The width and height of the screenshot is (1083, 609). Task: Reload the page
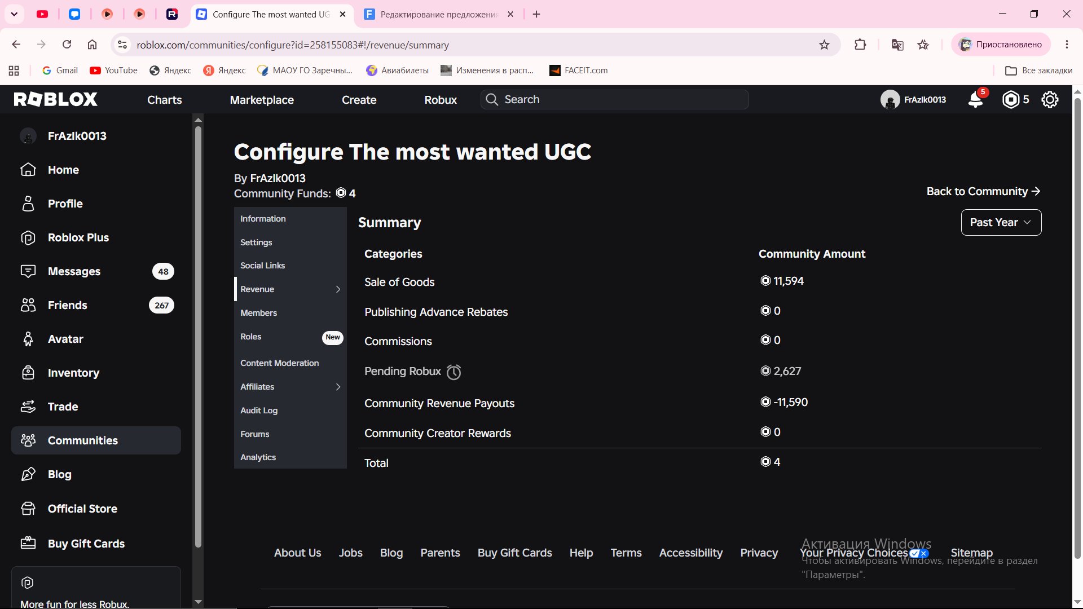click(67, 45)
